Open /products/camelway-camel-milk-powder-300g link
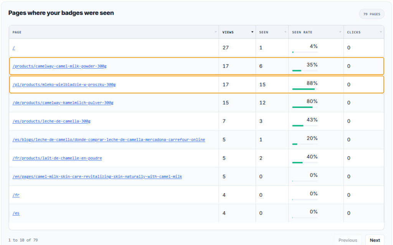This screenshot has width=393, height=245. pos(59,66)
